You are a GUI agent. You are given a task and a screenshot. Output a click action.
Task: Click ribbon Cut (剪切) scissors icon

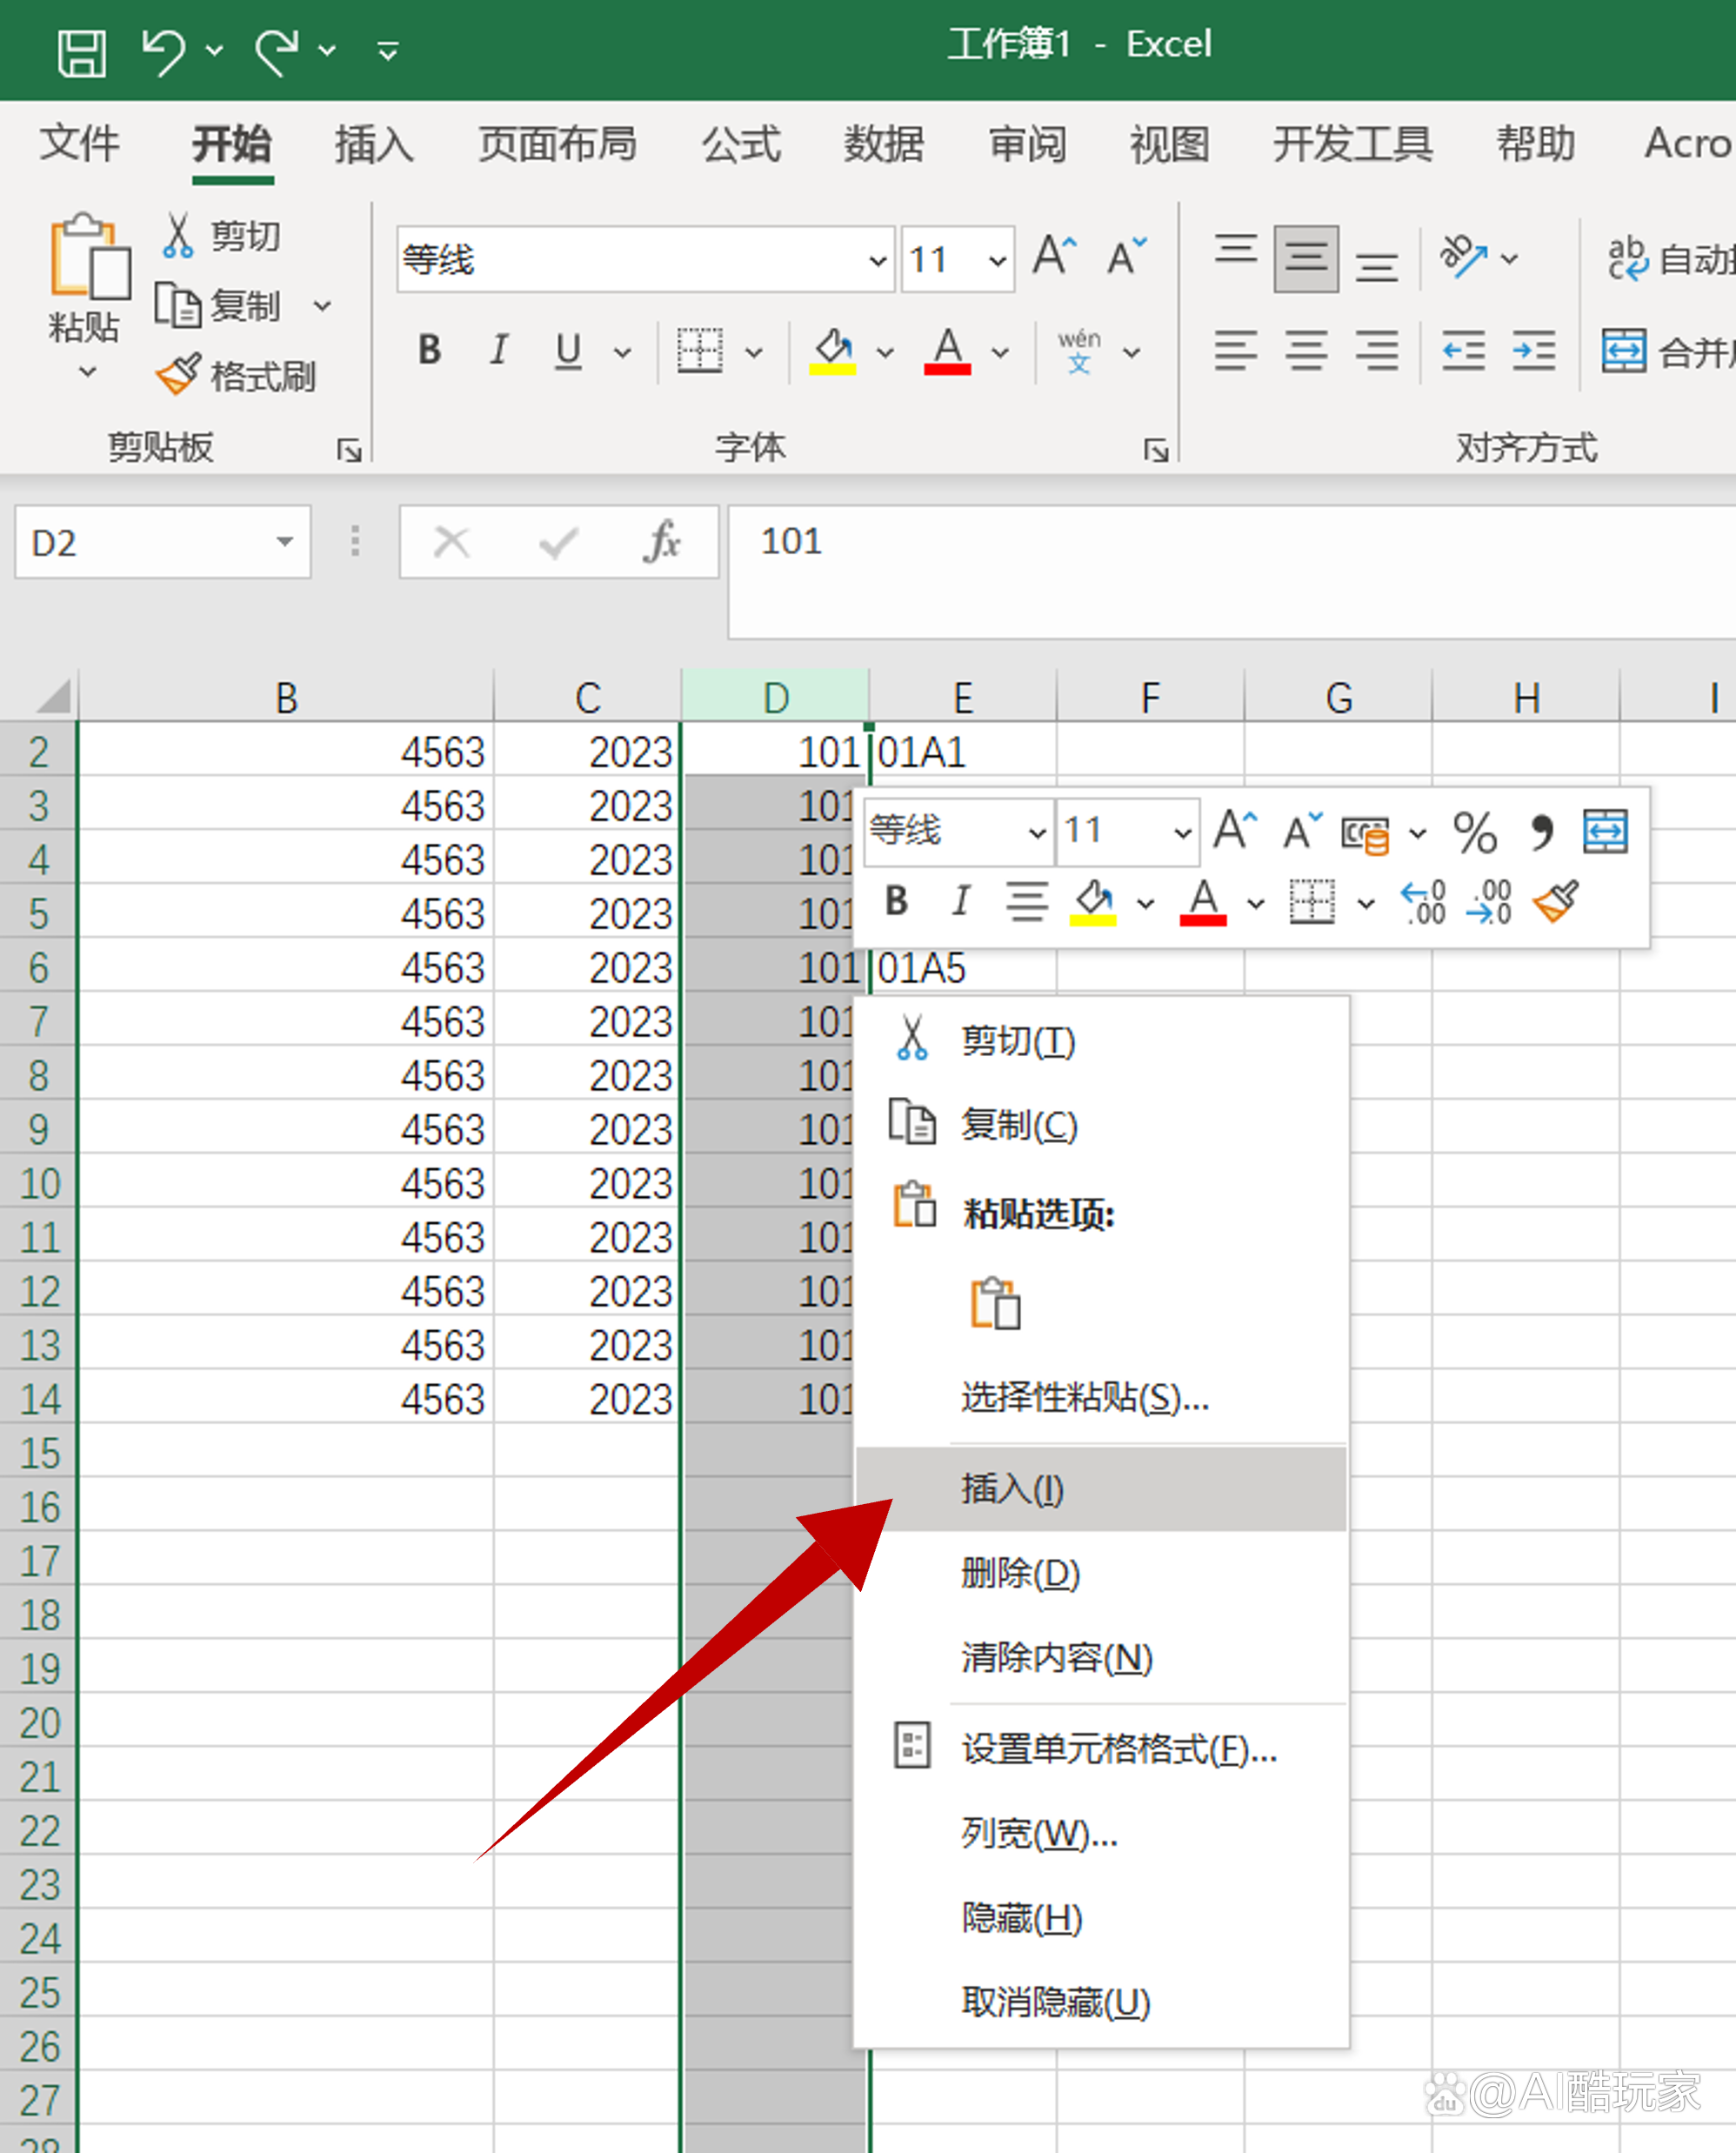[x=178, y=236]
